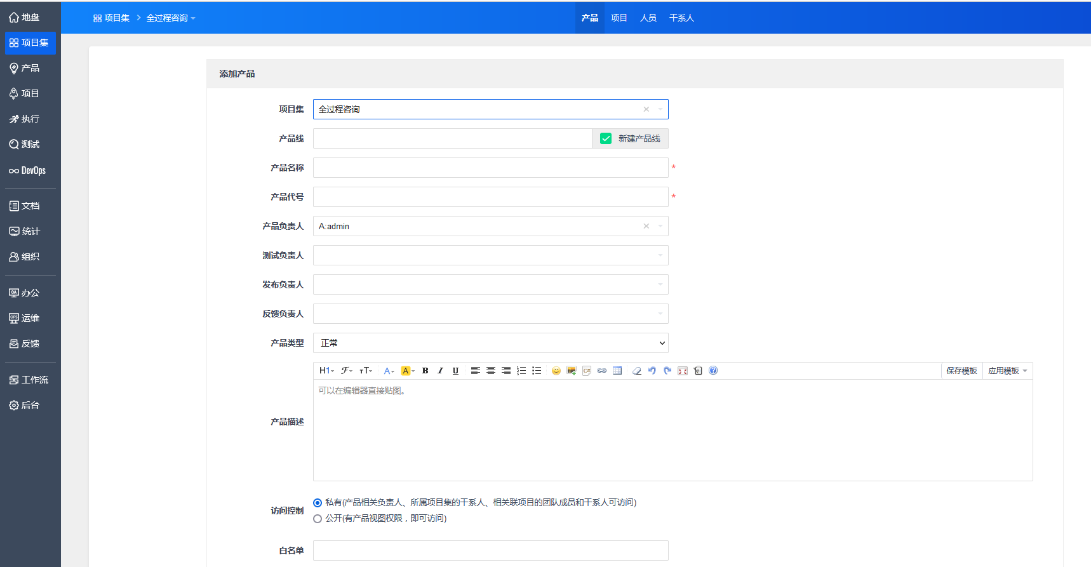Click the Italic formatting icon
Screen dimensions: 1091x567
pyautogui.click(x=440, y=371)
